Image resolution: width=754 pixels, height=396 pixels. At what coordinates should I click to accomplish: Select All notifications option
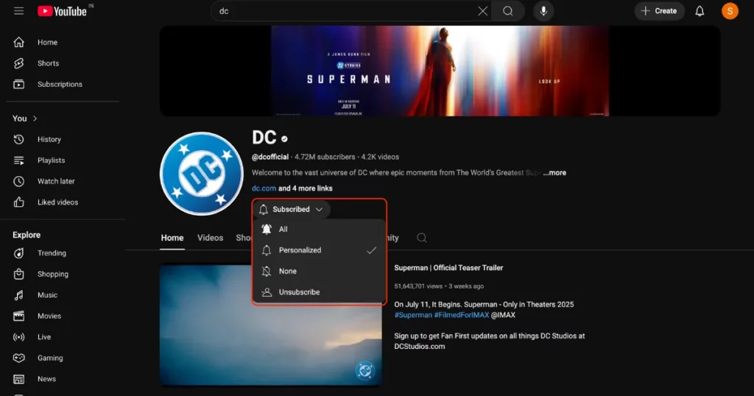[319, 229]
